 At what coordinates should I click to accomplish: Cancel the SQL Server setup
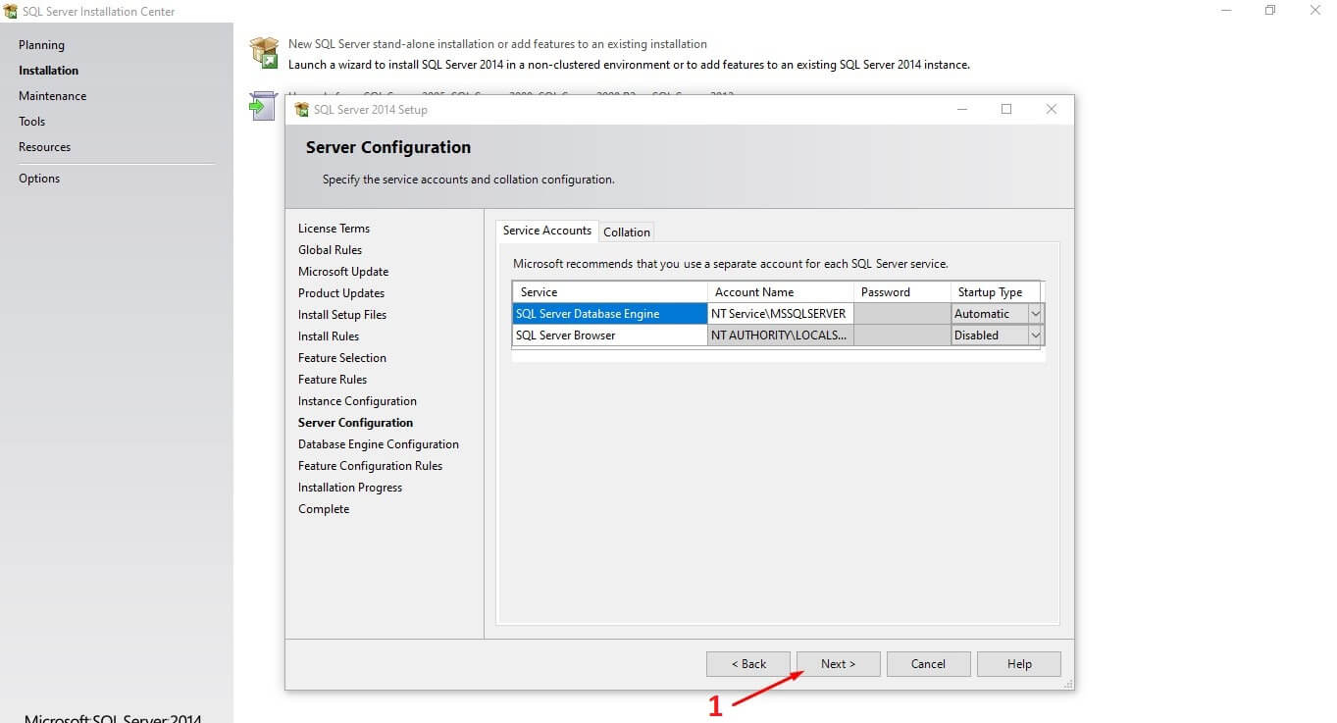point(928,664)
